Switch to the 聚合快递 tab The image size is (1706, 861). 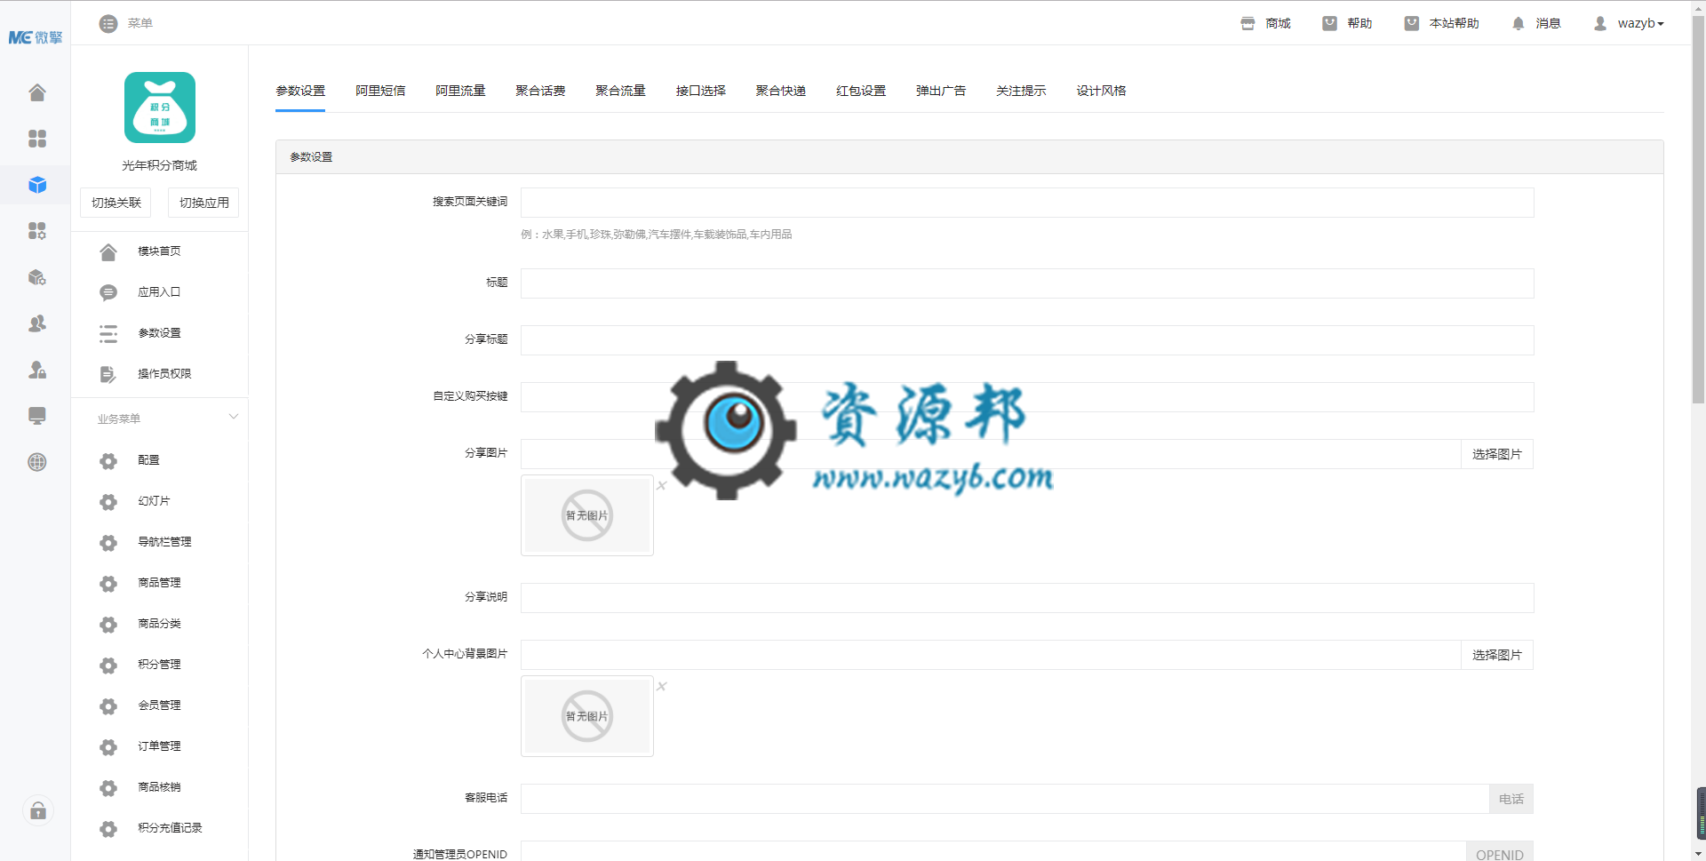click(x=780, y=91)
